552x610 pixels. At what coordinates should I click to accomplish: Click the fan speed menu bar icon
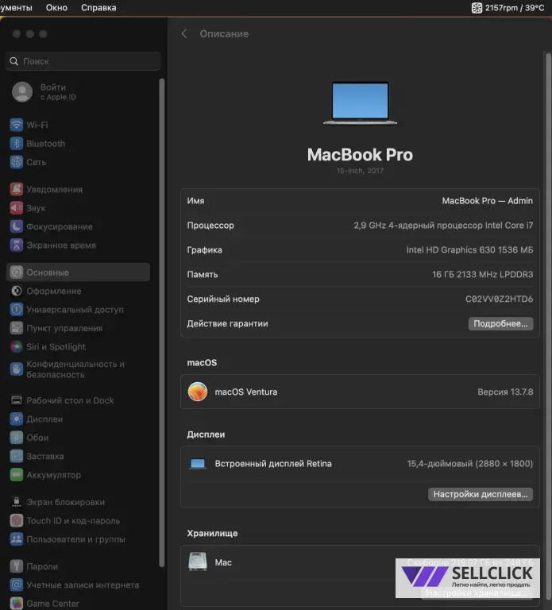(x=477, y=8)
